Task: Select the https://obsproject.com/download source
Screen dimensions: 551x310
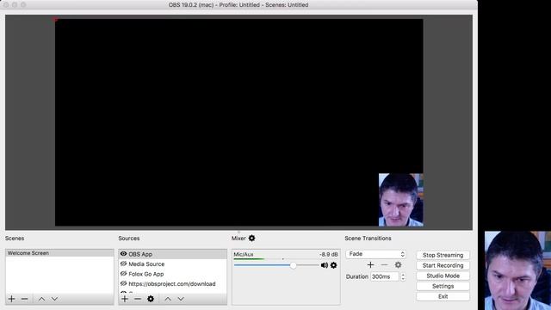Action: 172,283
